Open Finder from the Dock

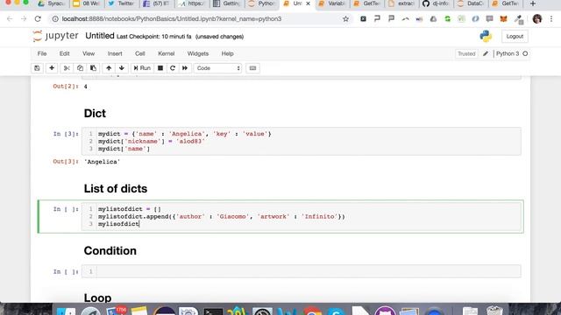pyautogui.click(x=67, y=311)
